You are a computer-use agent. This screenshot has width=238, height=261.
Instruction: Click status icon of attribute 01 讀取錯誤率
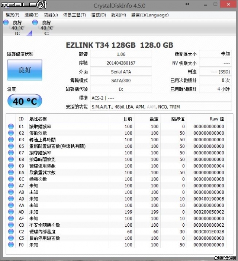click(11, 126)
